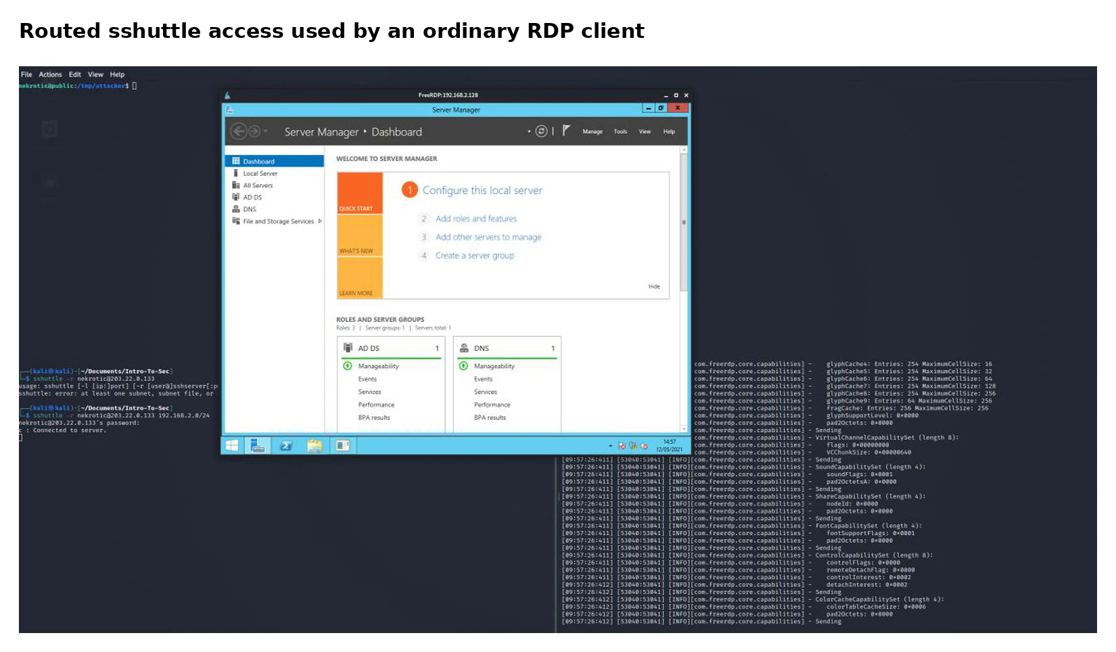Select DNS in the sidebar
The width and height of the screenshot is (1116, 652).
[275, 209]
